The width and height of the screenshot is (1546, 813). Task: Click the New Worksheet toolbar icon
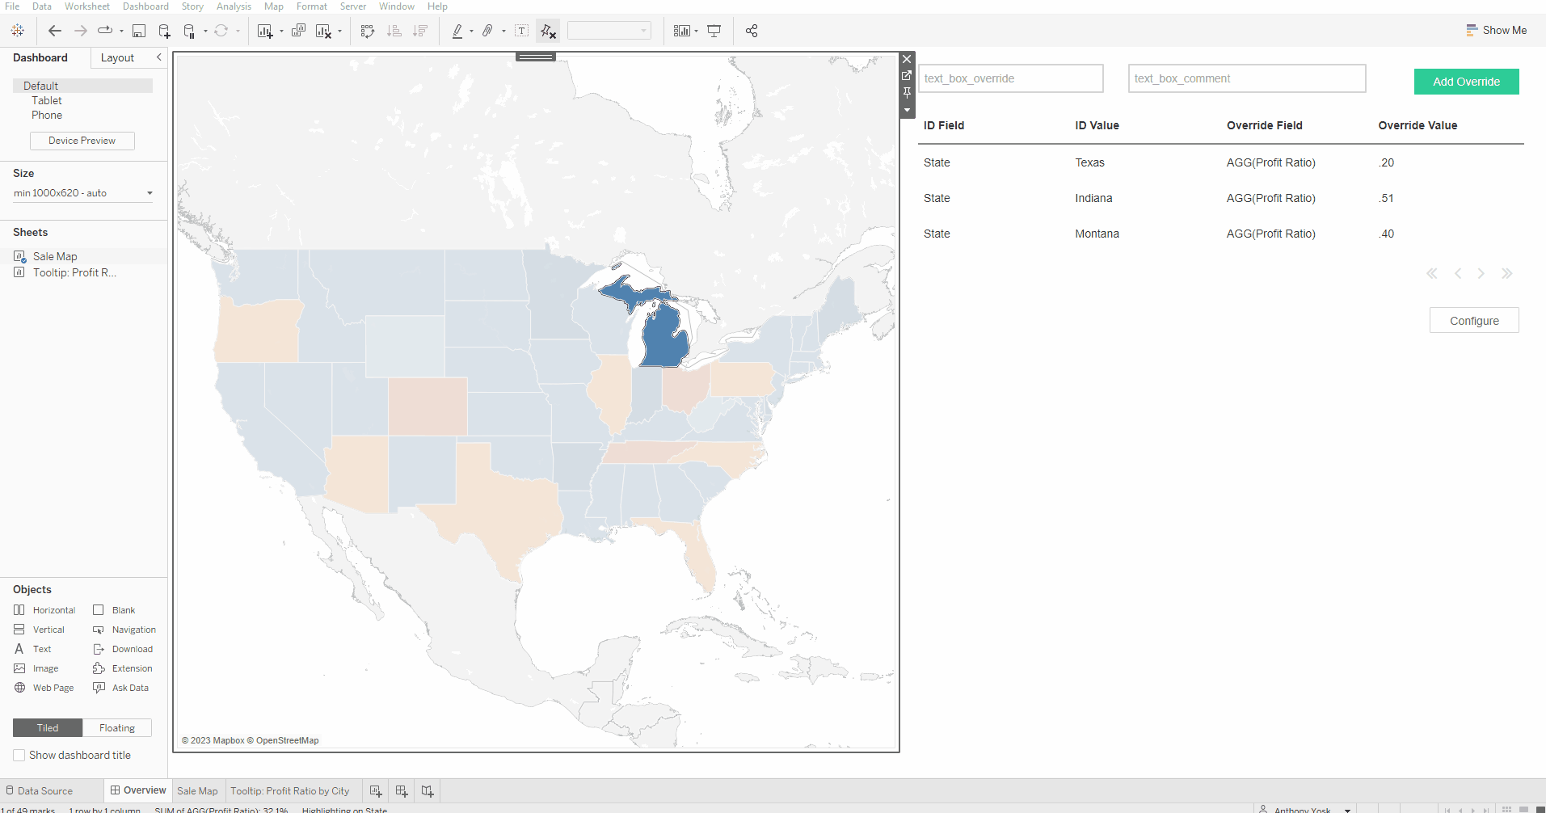[x=265, y=31]
